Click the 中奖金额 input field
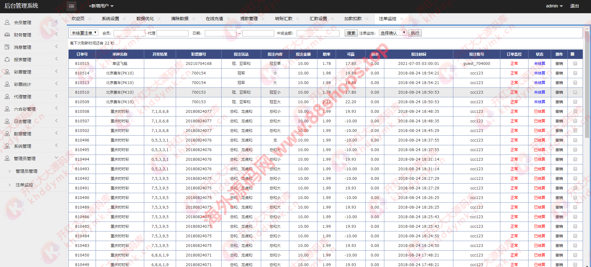Image resolution: width=591 pixels, height=267 pixels. pos(318,33)
